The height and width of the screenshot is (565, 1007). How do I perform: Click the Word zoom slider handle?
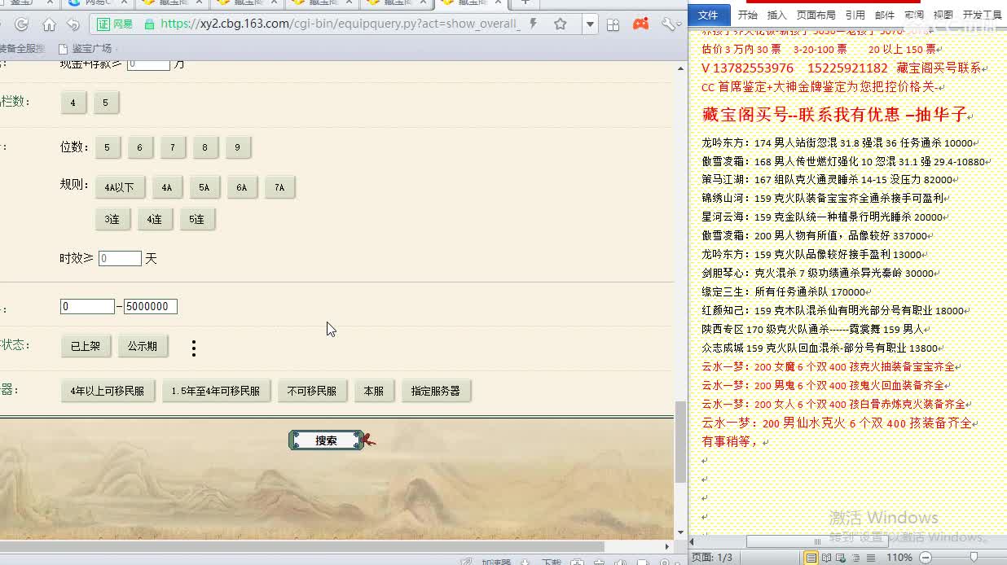[x=974, y=558]
